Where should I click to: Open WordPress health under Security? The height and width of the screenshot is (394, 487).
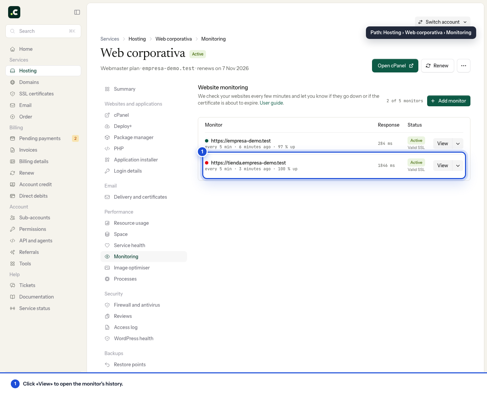pos(144,338)
